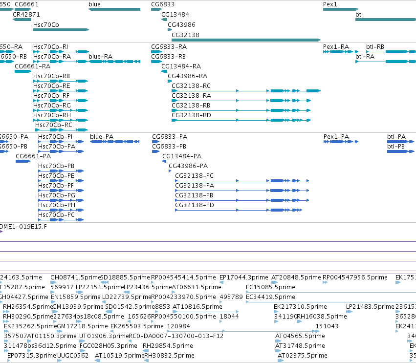
Task: Select the CG6661-PA protein bar
Action: point(23,161)
